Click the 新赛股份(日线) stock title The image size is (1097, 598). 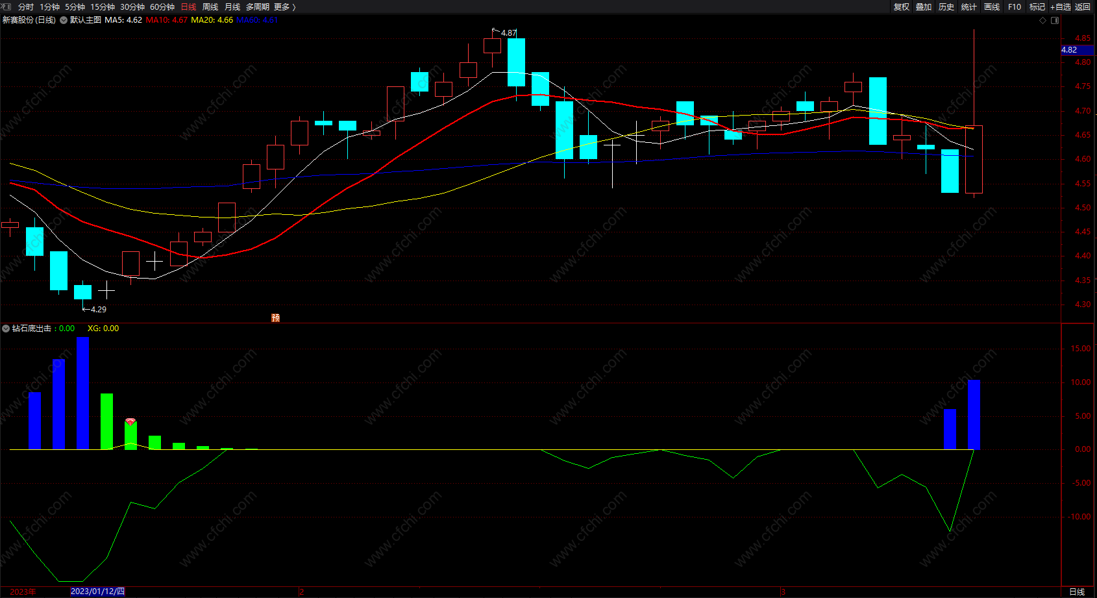point(29,20)
